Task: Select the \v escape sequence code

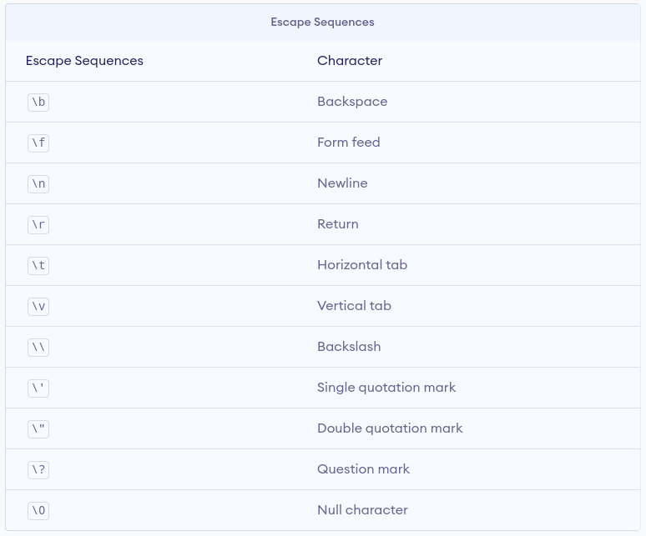Action: pos(38,307)
